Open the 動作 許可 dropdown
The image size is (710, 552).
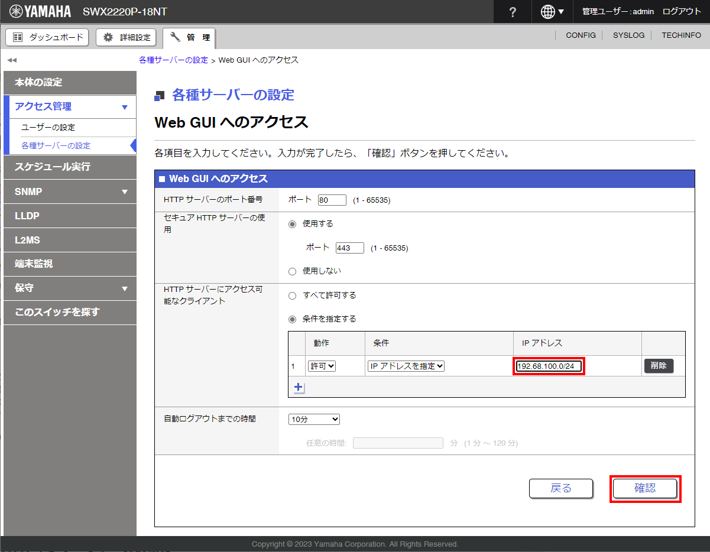click(x=322, y=366)
